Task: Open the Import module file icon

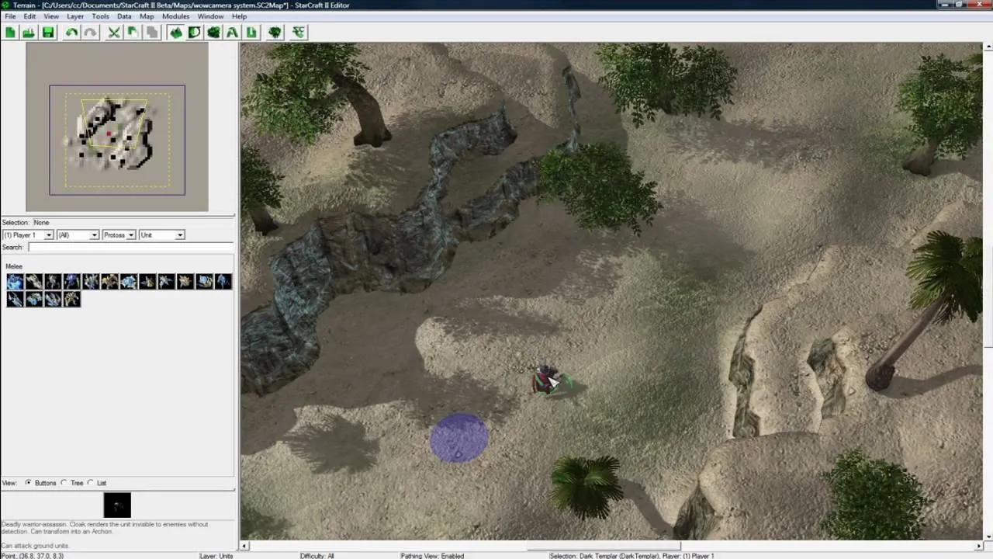Action: coord(251,32)
